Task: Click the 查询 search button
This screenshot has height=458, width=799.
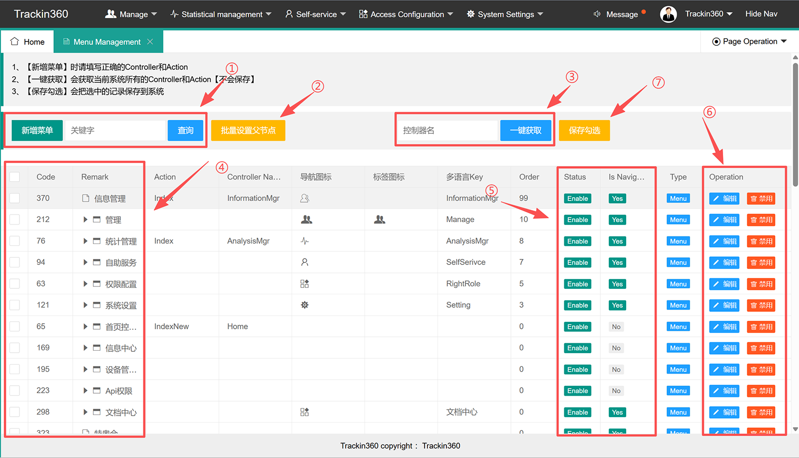Action: (185, 130)
